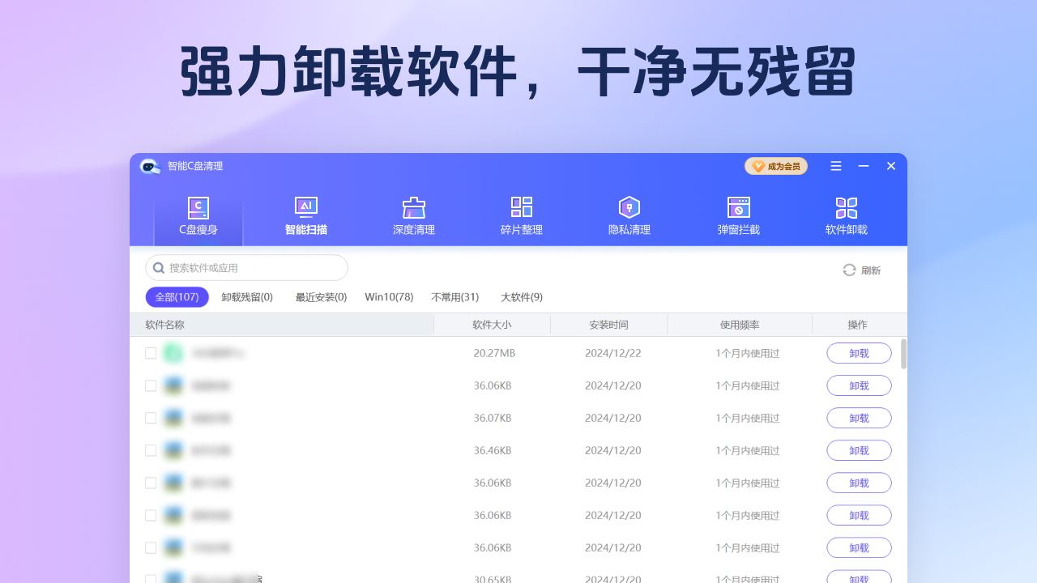The width and height of the screenshot is (1037, 583).
Task: Open the C盘瘦身 section
Action: tap(198, 216)
